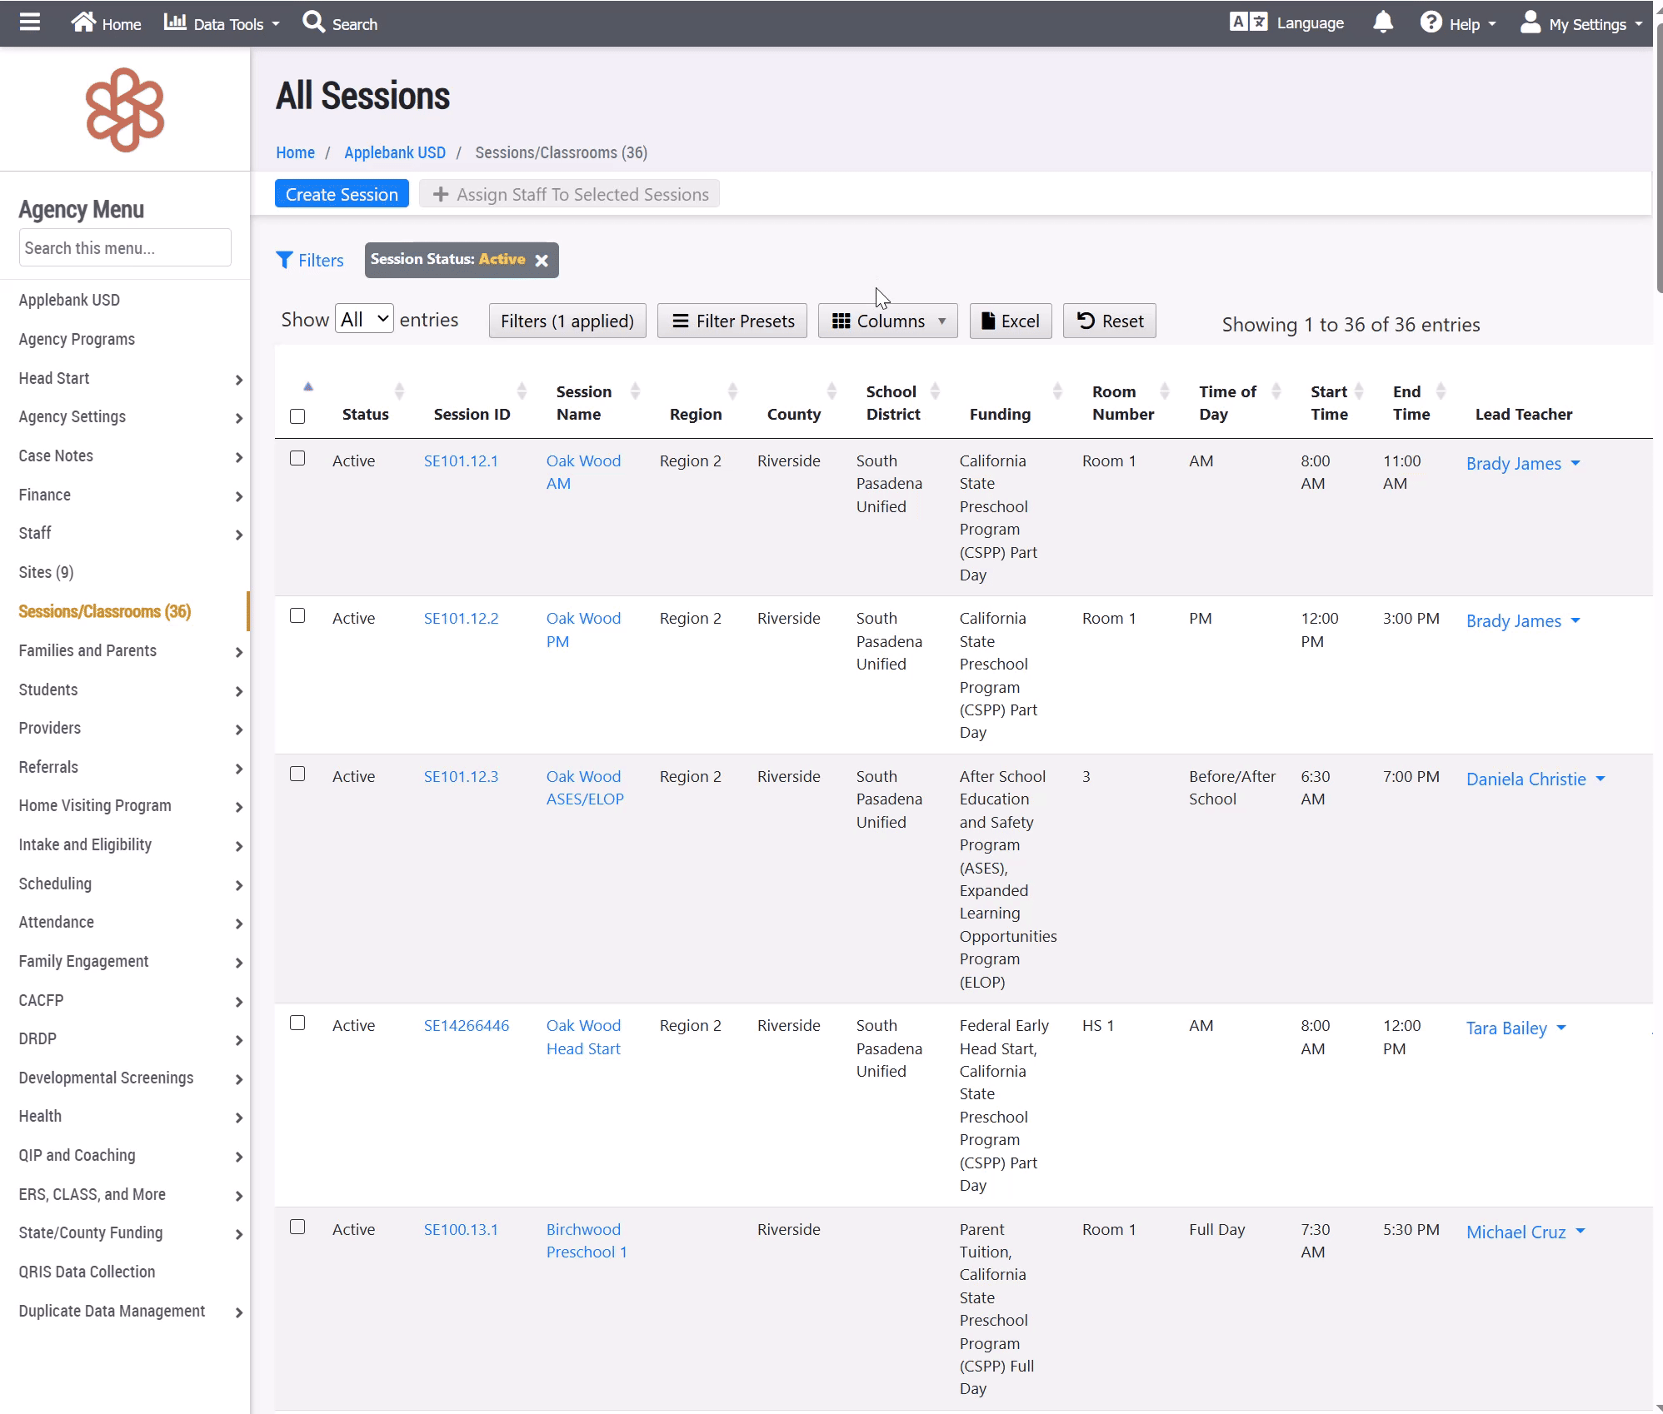This screenshot has width=1663, height=1414.
Task: Check the SE101.12.1 row checkbox
Action: point(297,459)
